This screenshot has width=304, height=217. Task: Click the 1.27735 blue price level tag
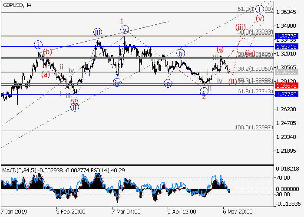pos(288,94)
